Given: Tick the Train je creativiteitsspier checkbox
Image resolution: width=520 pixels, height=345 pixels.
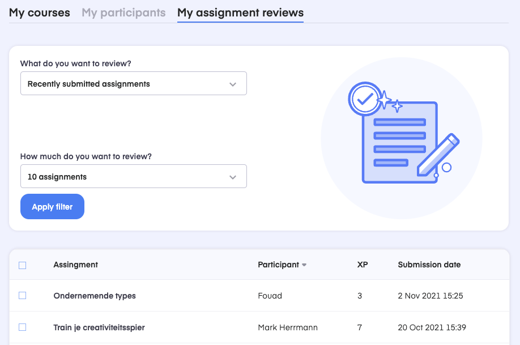Looking at the screenshot, I should point(23,327).
